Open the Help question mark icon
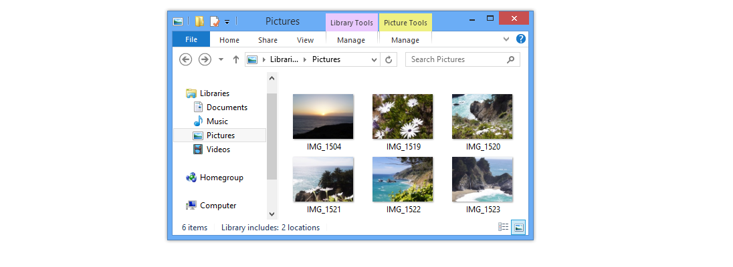The height and width of the screenshot is (267, 733). coord(521,39)
